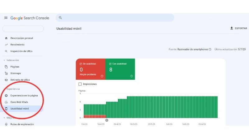Click the smartphone icon for Usabilidad móvil

(6, 109)
